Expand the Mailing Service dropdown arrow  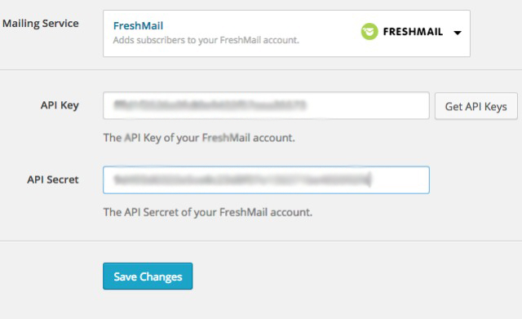pos(458,33)
